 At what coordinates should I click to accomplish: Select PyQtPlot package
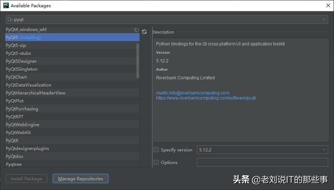click(x=73, y=101)
